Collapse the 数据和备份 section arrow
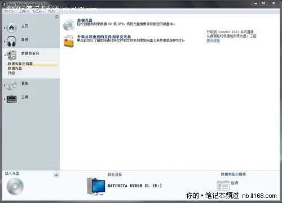Viewport: 282px width, 203px height. (x=5, y=55)
